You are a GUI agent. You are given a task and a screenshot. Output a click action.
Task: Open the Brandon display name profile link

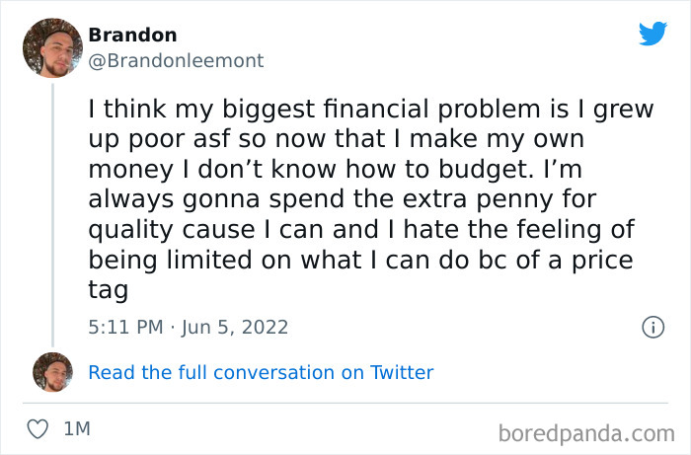132,35
